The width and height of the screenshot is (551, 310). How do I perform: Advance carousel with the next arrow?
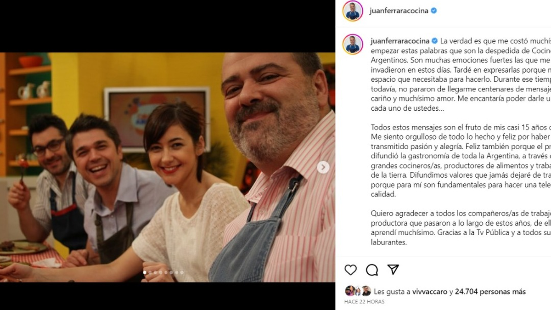coord(323,167)
